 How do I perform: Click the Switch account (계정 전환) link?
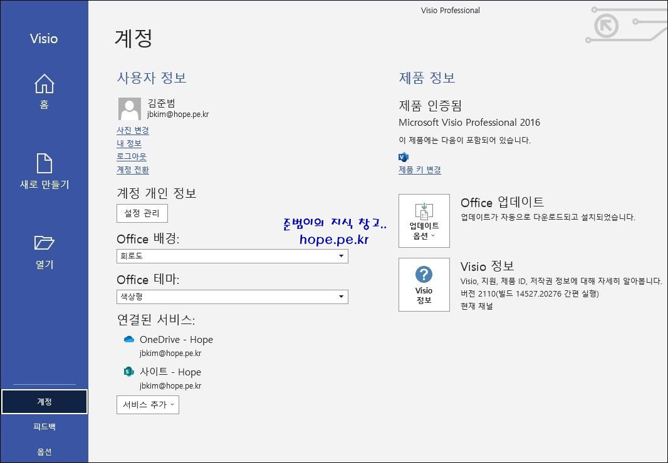[133, 170]
